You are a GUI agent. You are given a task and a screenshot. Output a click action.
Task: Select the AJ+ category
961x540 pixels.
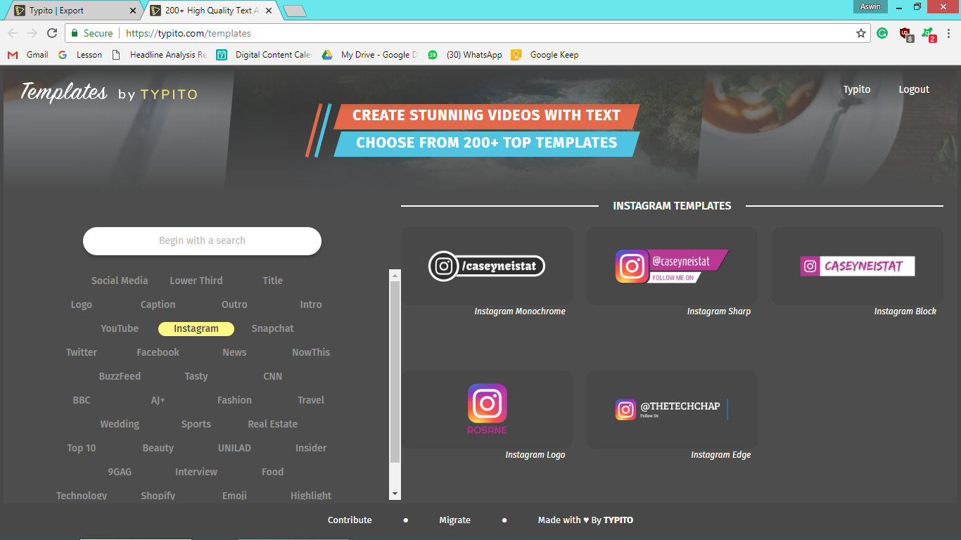158,400
